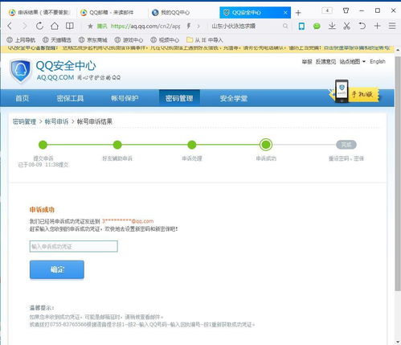Close the QQ安全中心 tab
The width and height of the screenshot is (401, 345).
pyautogui.click(x=285, y=12)
